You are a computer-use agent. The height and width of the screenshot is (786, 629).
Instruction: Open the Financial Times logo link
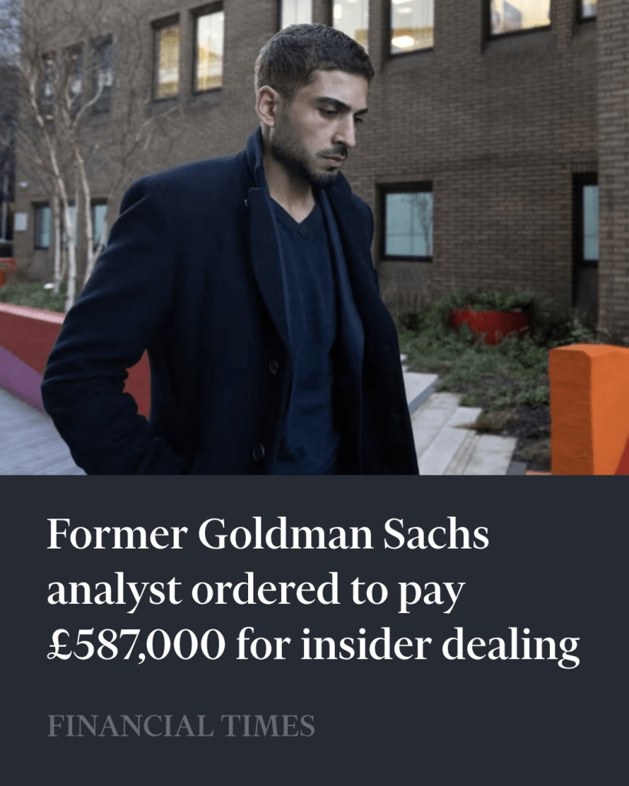point(181,726)
